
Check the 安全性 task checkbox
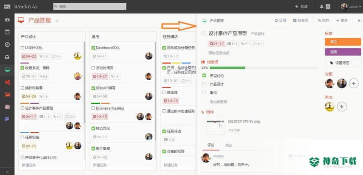click(x=164, y=92)
